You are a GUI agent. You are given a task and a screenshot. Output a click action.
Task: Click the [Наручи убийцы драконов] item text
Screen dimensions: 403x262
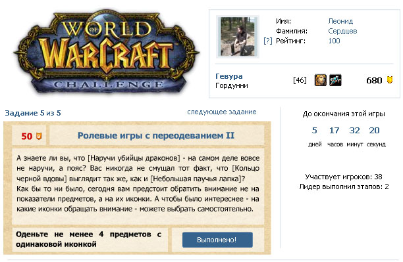134,158
